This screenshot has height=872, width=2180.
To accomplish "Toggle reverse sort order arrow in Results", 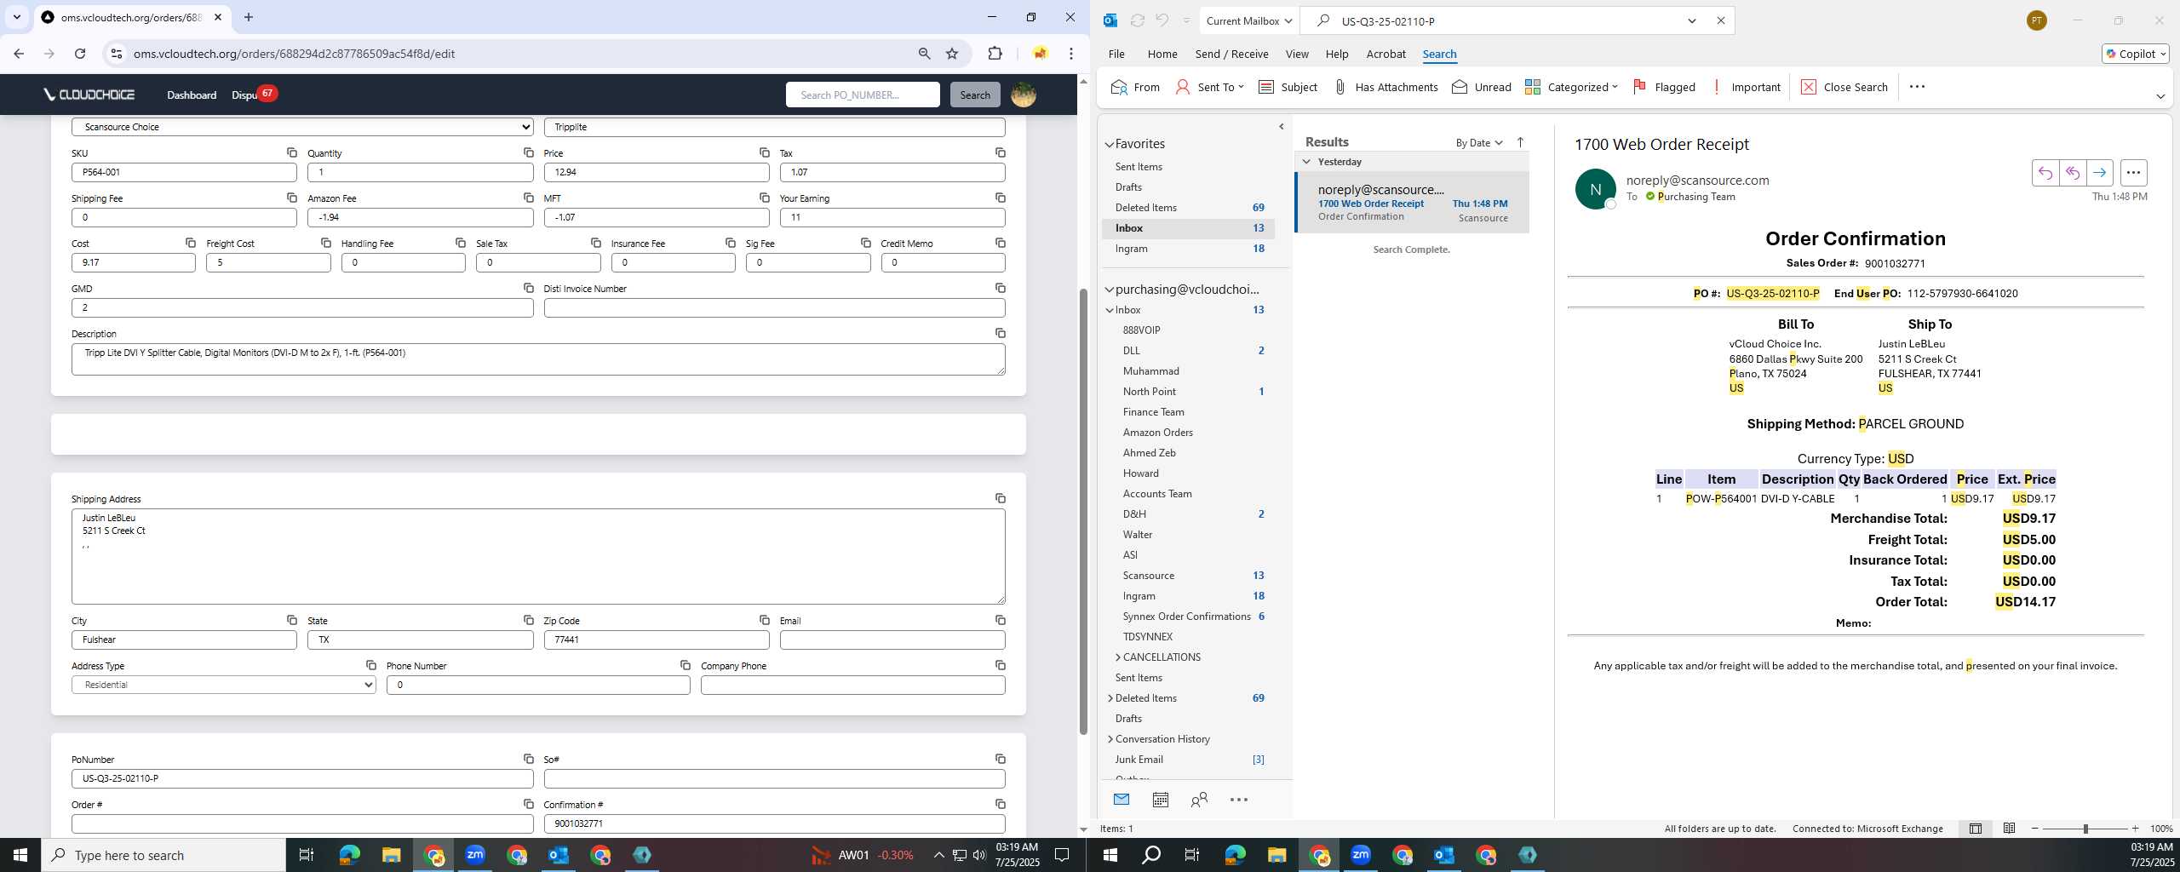I will [x=1521, y=142].
